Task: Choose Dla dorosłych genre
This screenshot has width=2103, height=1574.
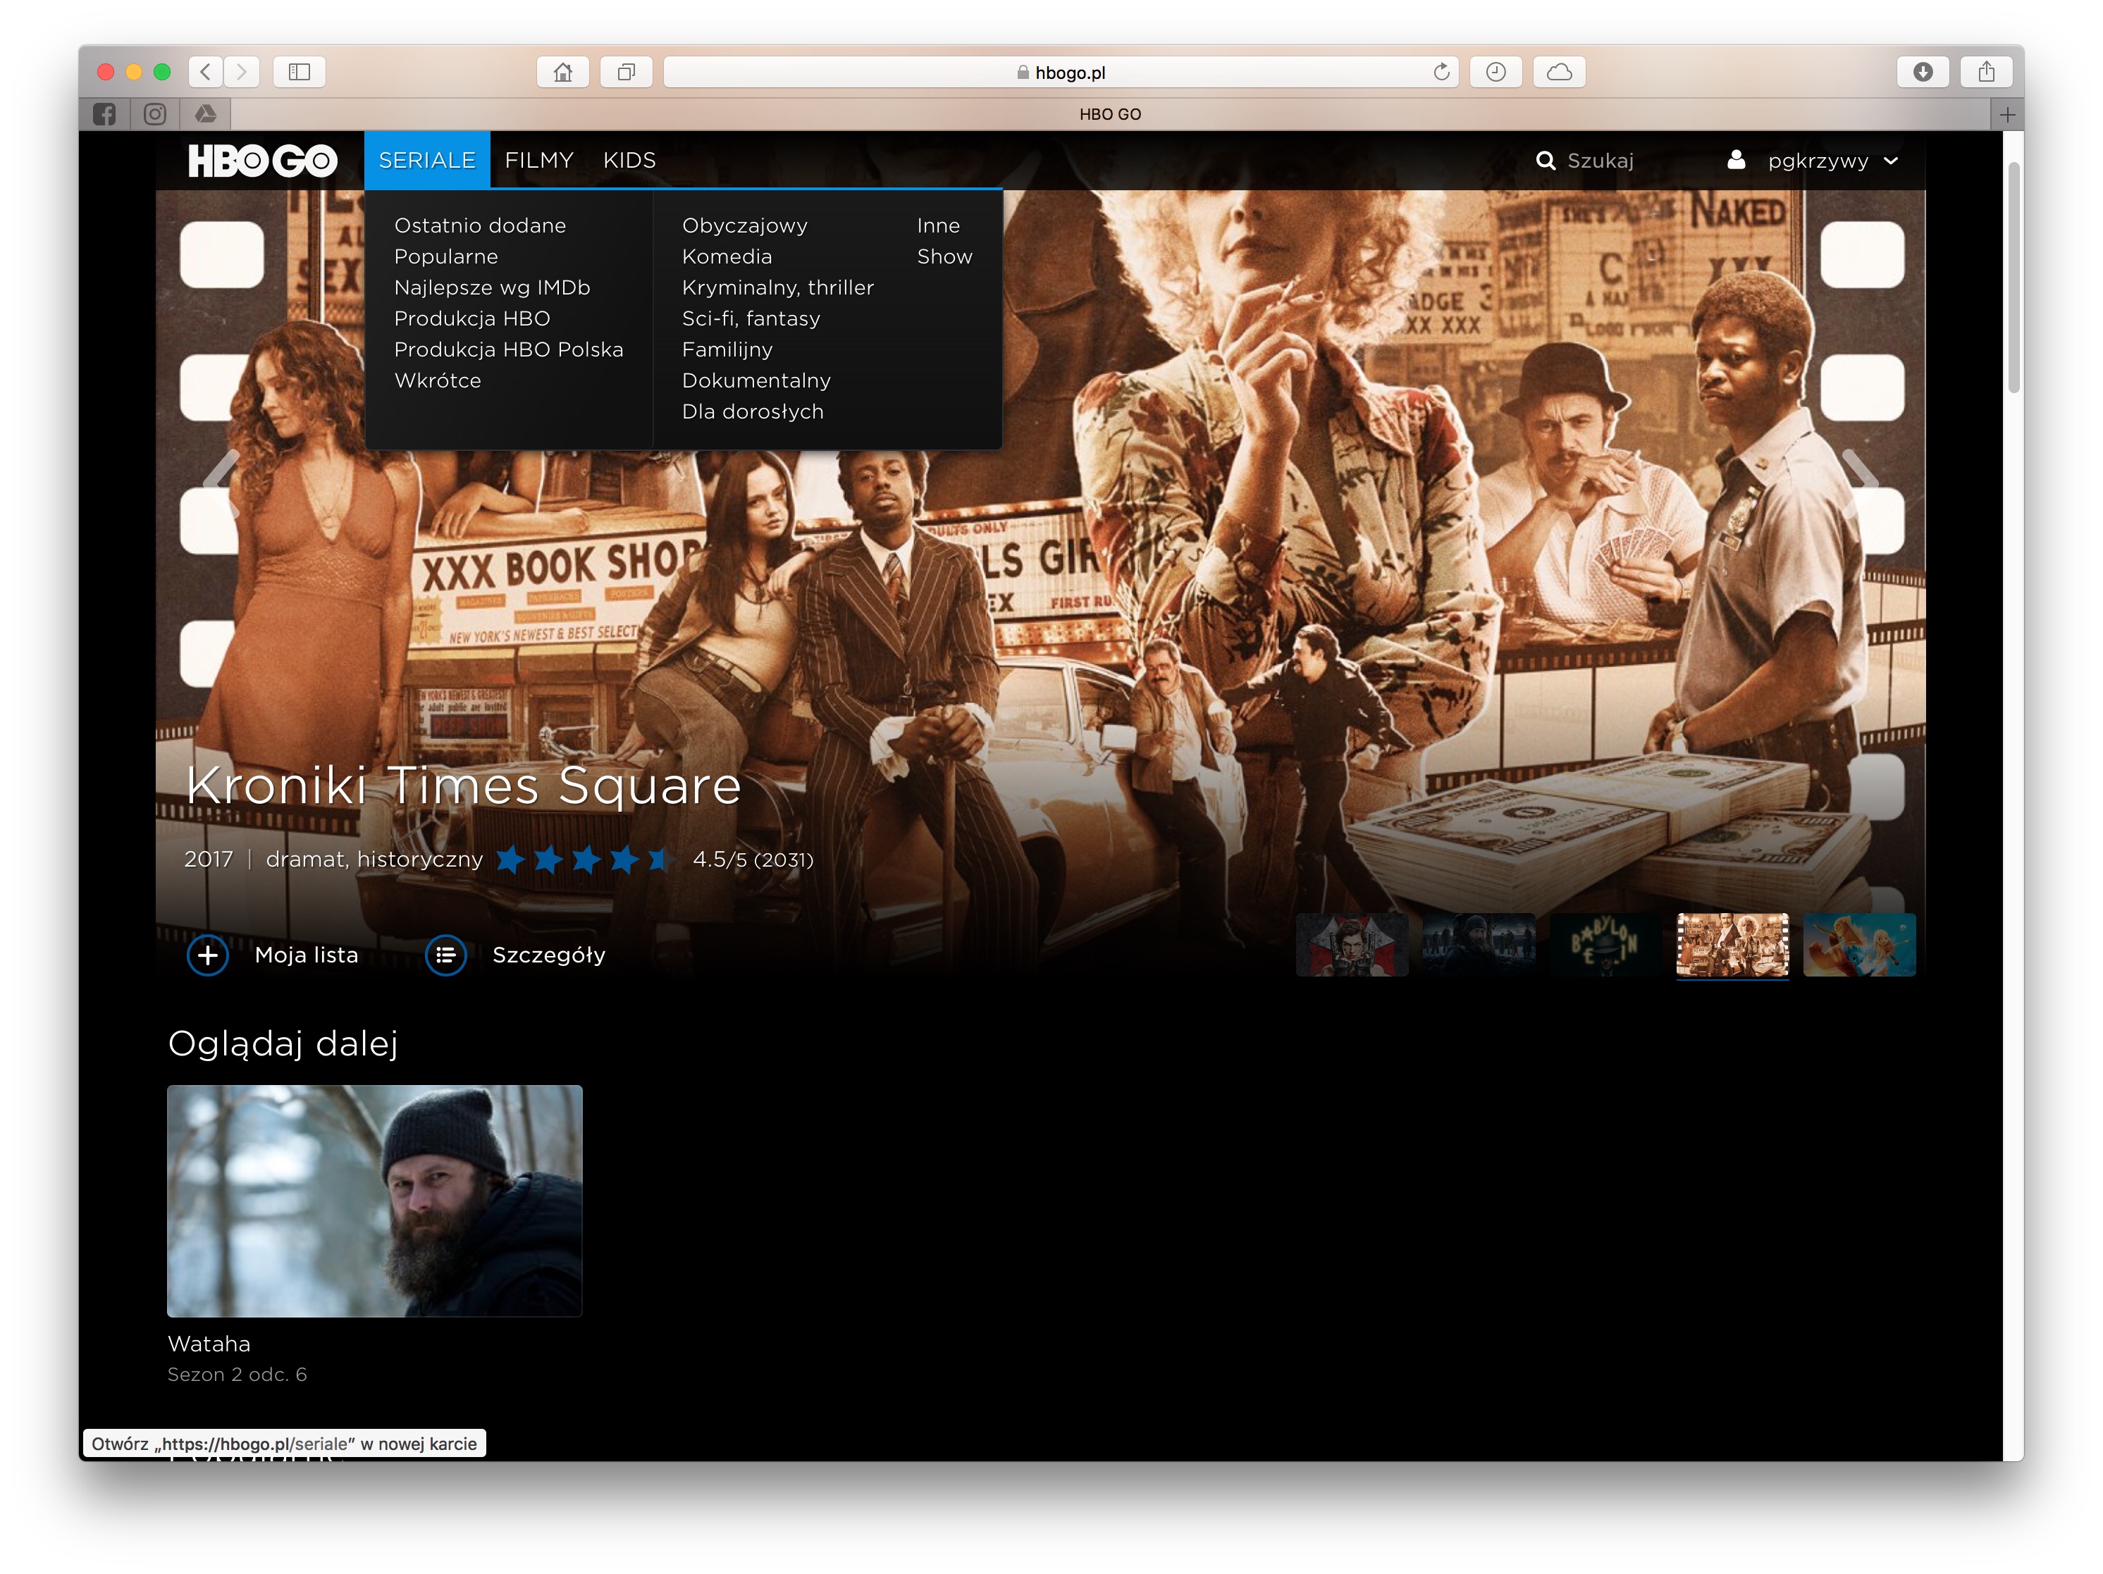Action: coord(753,411)
